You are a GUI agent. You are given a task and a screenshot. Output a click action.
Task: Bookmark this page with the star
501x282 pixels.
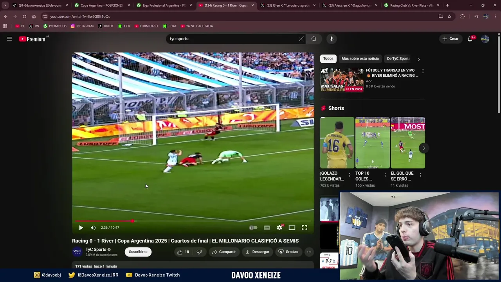click(x=449, y=16)
